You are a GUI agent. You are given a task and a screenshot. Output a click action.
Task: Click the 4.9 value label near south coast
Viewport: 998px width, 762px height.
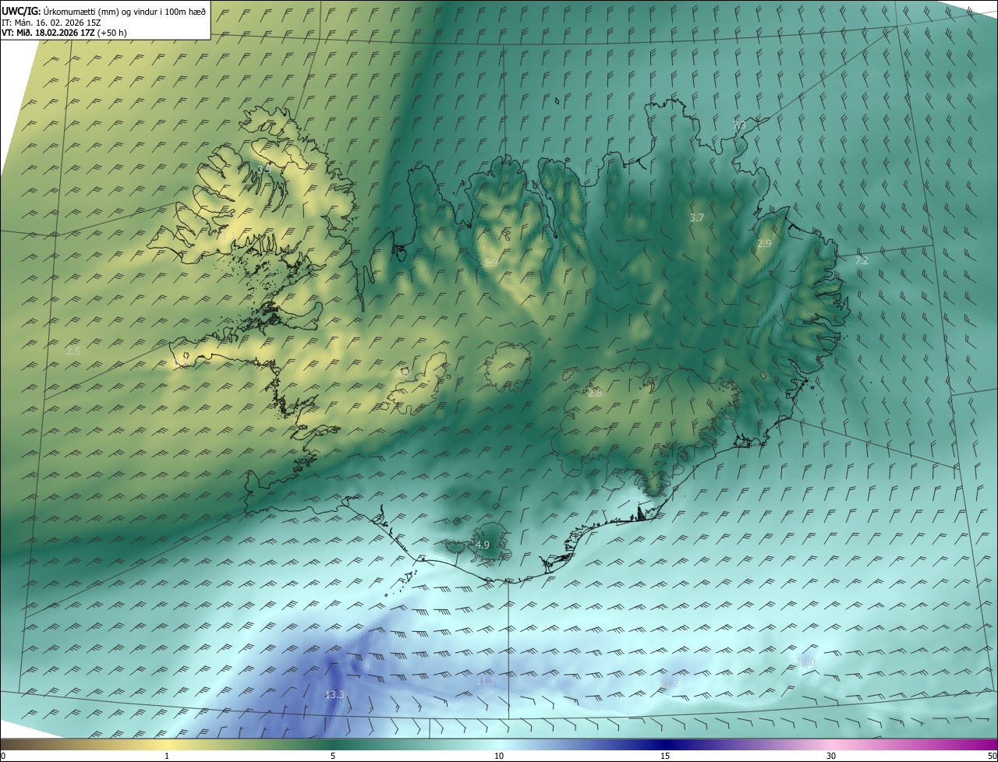coord(483,545)
